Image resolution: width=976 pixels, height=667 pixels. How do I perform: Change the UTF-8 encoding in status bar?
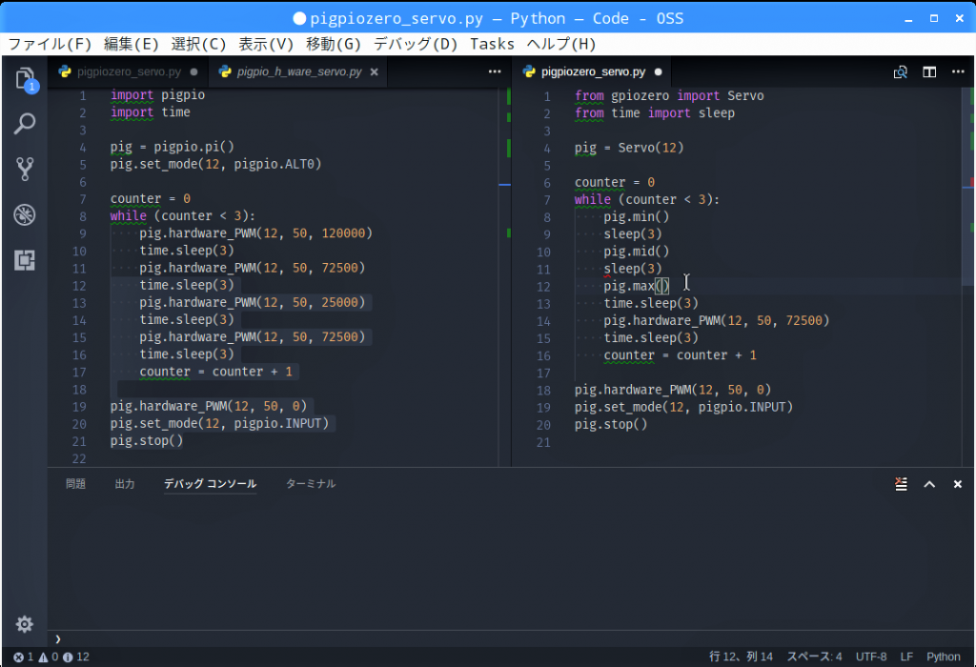870,657
